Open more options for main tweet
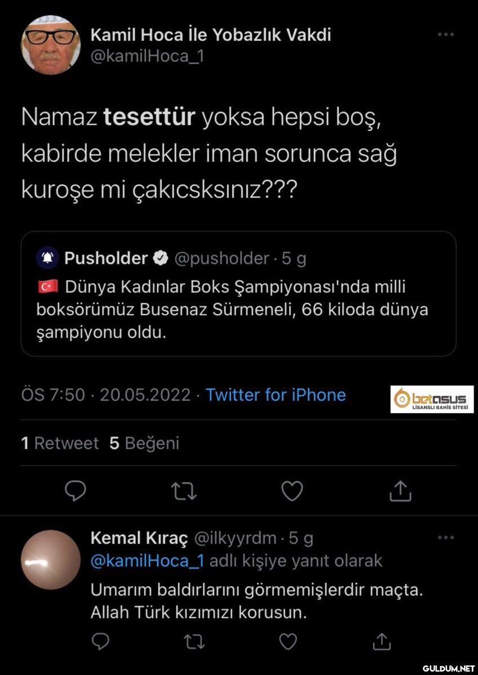478x675 pixels. pyautogui.click(x=445, y=35)
